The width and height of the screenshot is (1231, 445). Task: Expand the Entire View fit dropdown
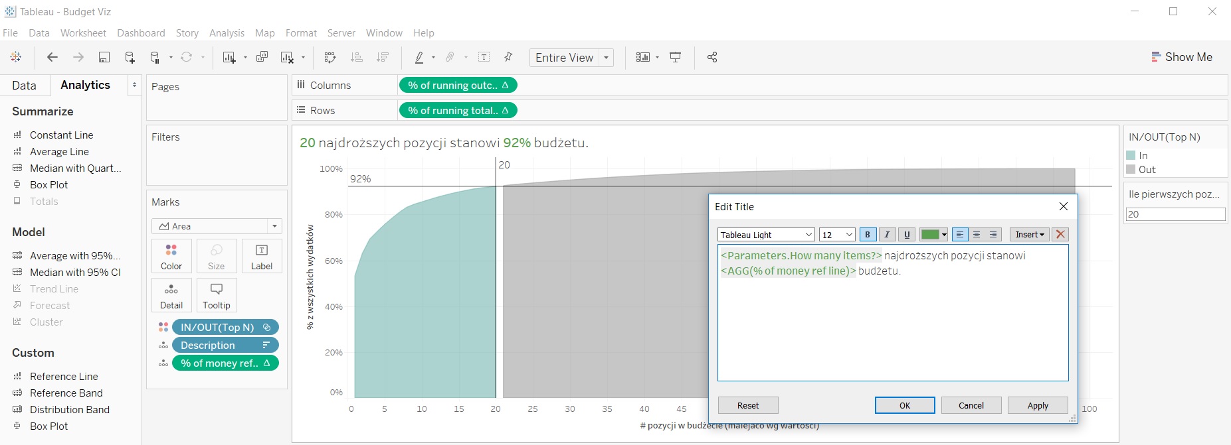pos(606,58)
